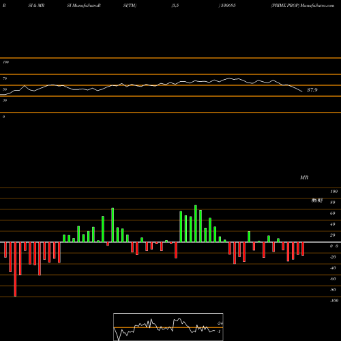
Task: Click the 20 label on MR axis
Action: click(x=333, y=235)
